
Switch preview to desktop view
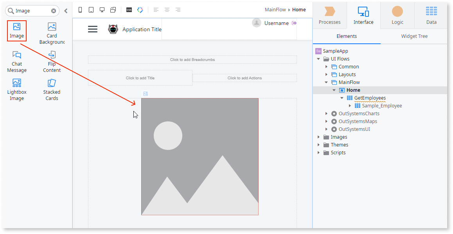tap(102, 10)
